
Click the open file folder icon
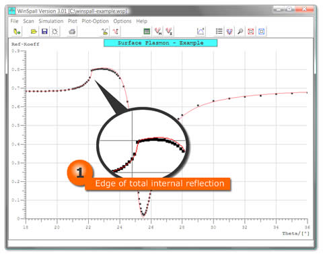coord(34,32)
